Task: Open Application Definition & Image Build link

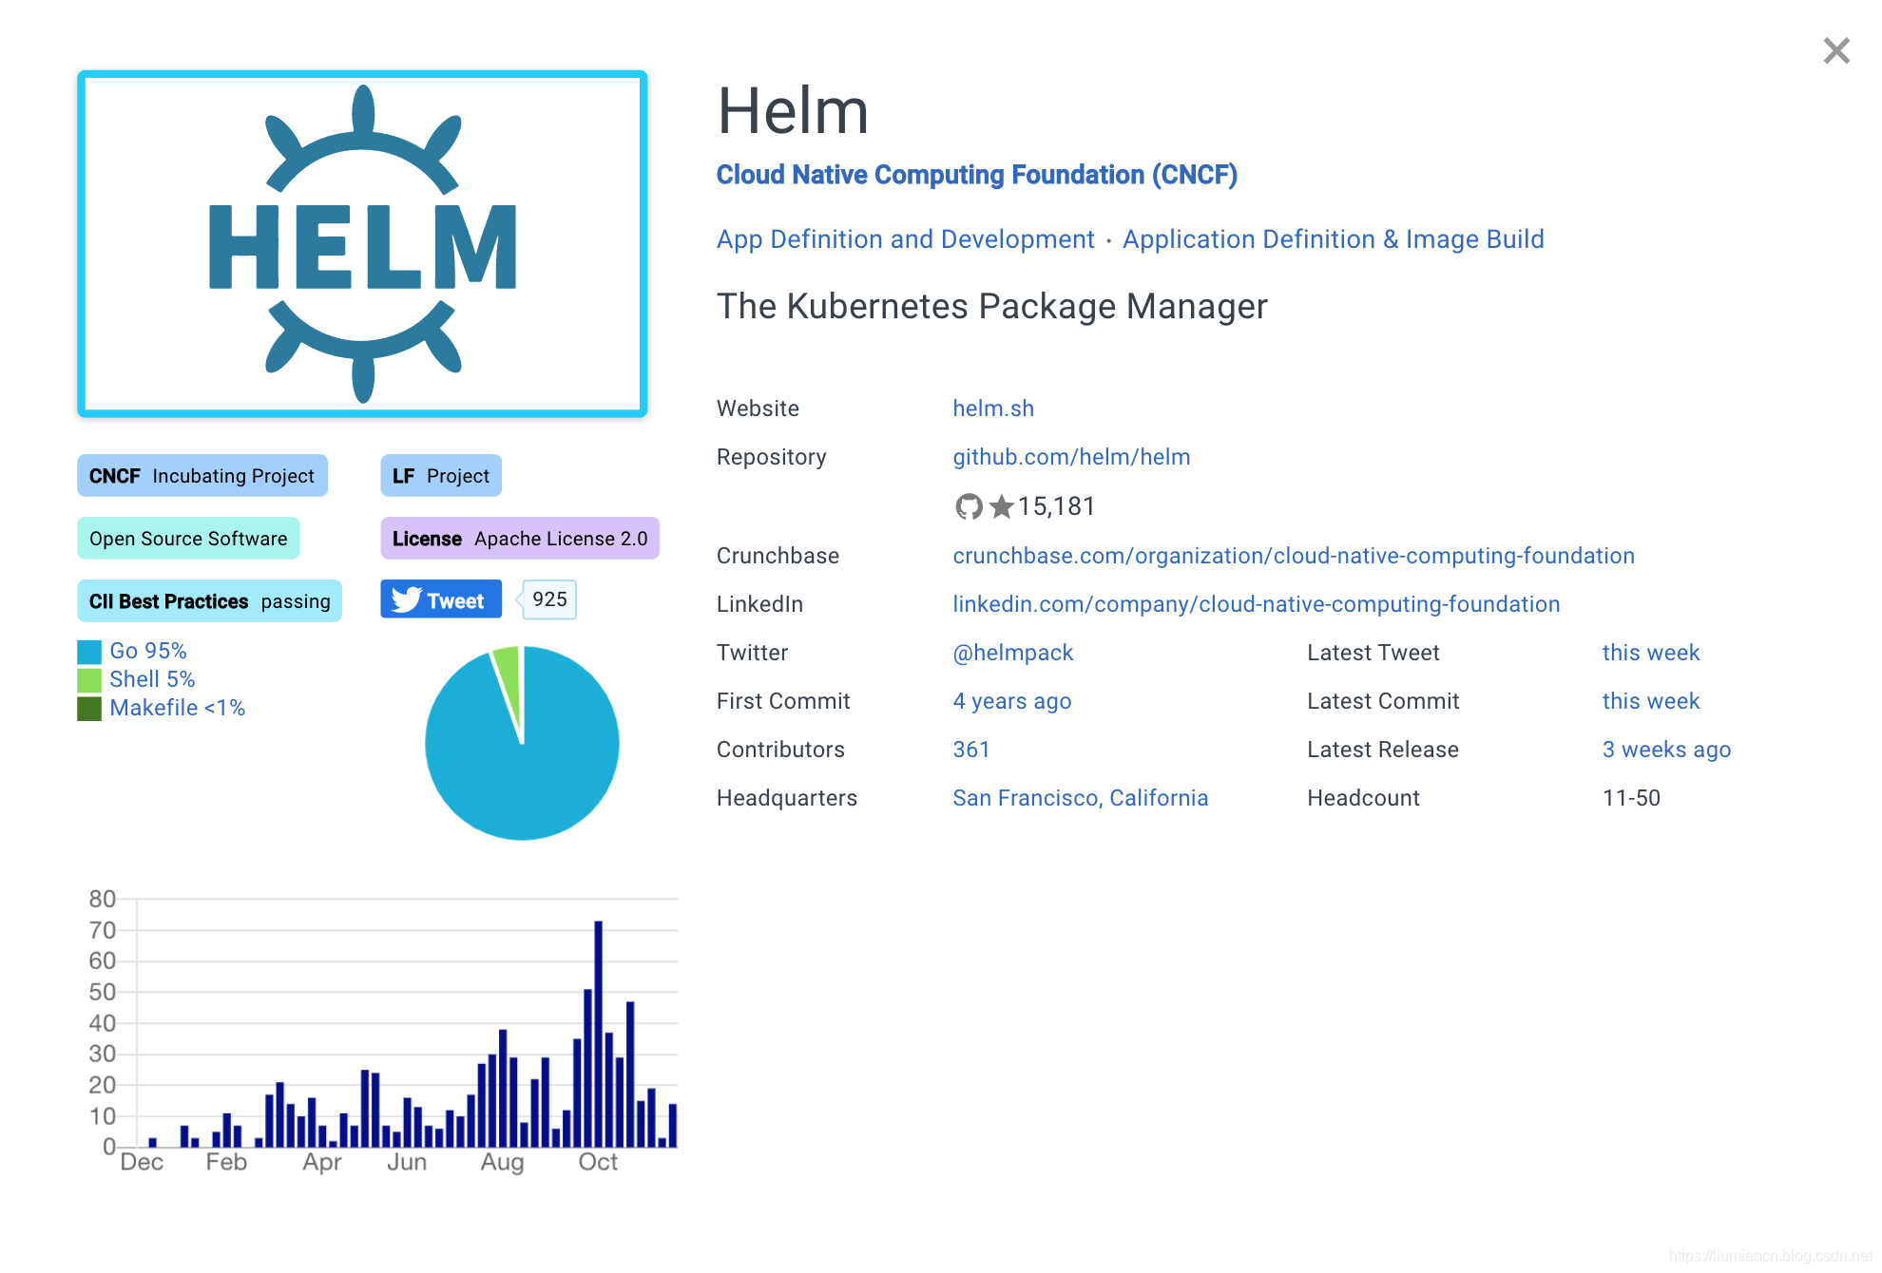Action: click(1333, 239)
